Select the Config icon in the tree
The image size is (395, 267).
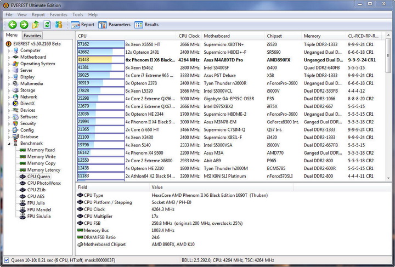coord(16,130)
